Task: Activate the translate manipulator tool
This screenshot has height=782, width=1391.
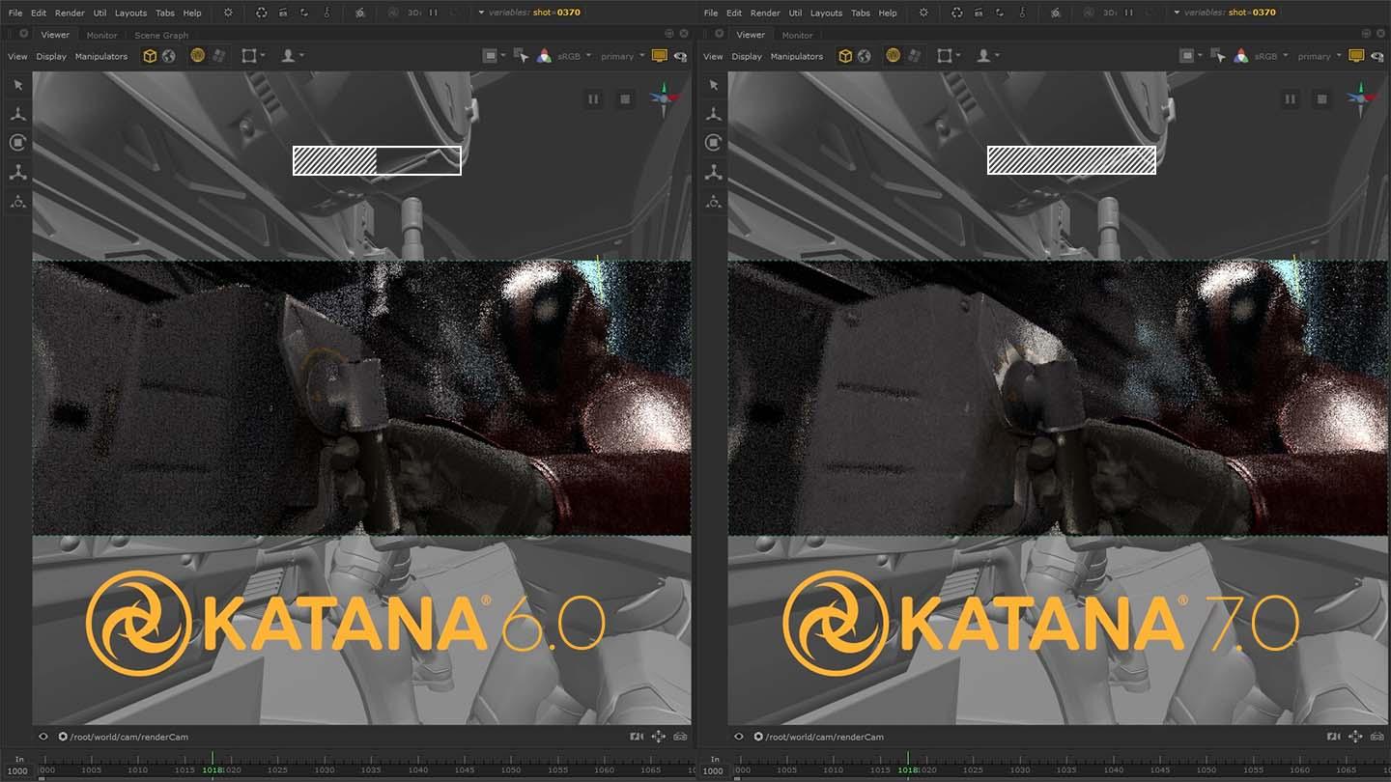Action: [x=17, y=113]
